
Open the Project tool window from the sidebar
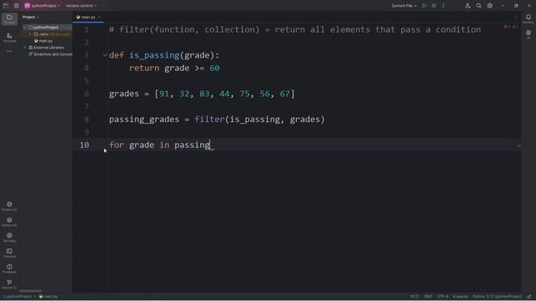[x=9, y=18]
